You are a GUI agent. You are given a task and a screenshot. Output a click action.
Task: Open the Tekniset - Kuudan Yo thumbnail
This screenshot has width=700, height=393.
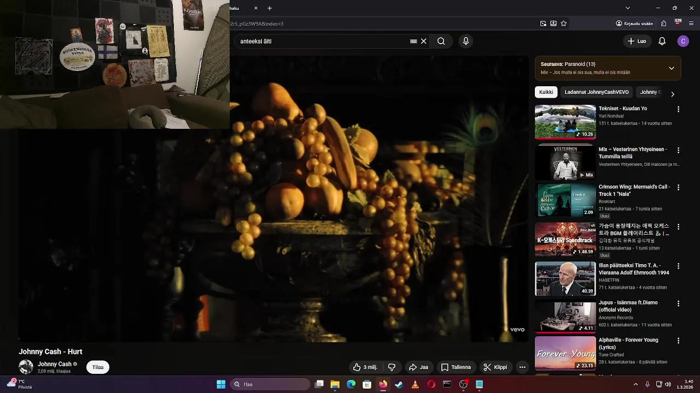[x=565, y=122]
